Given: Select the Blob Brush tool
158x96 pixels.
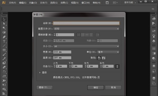Looking at the screenshot, I should [4, 63].
